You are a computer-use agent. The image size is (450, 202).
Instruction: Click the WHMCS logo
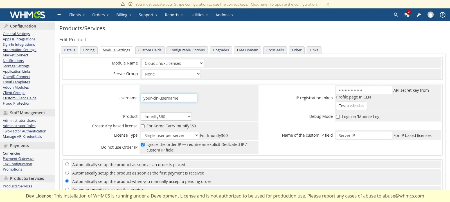pyautogui.click(x=27, y=15)
